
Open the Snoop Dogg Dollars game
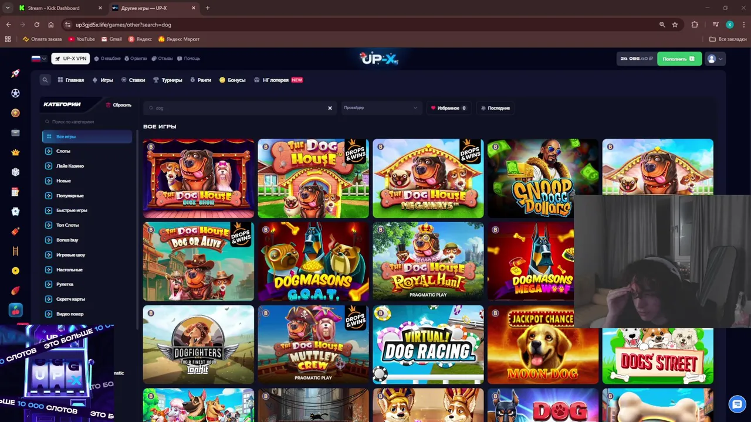pyautogui.click(x=543, y=178)
